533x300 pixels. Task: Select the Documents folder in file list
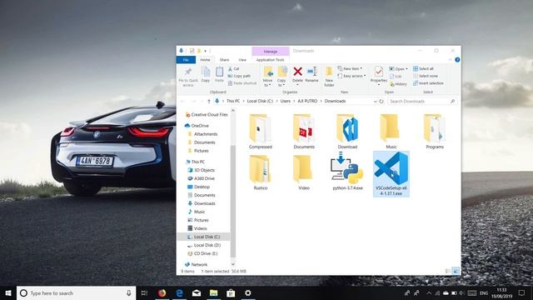[304, 132]
